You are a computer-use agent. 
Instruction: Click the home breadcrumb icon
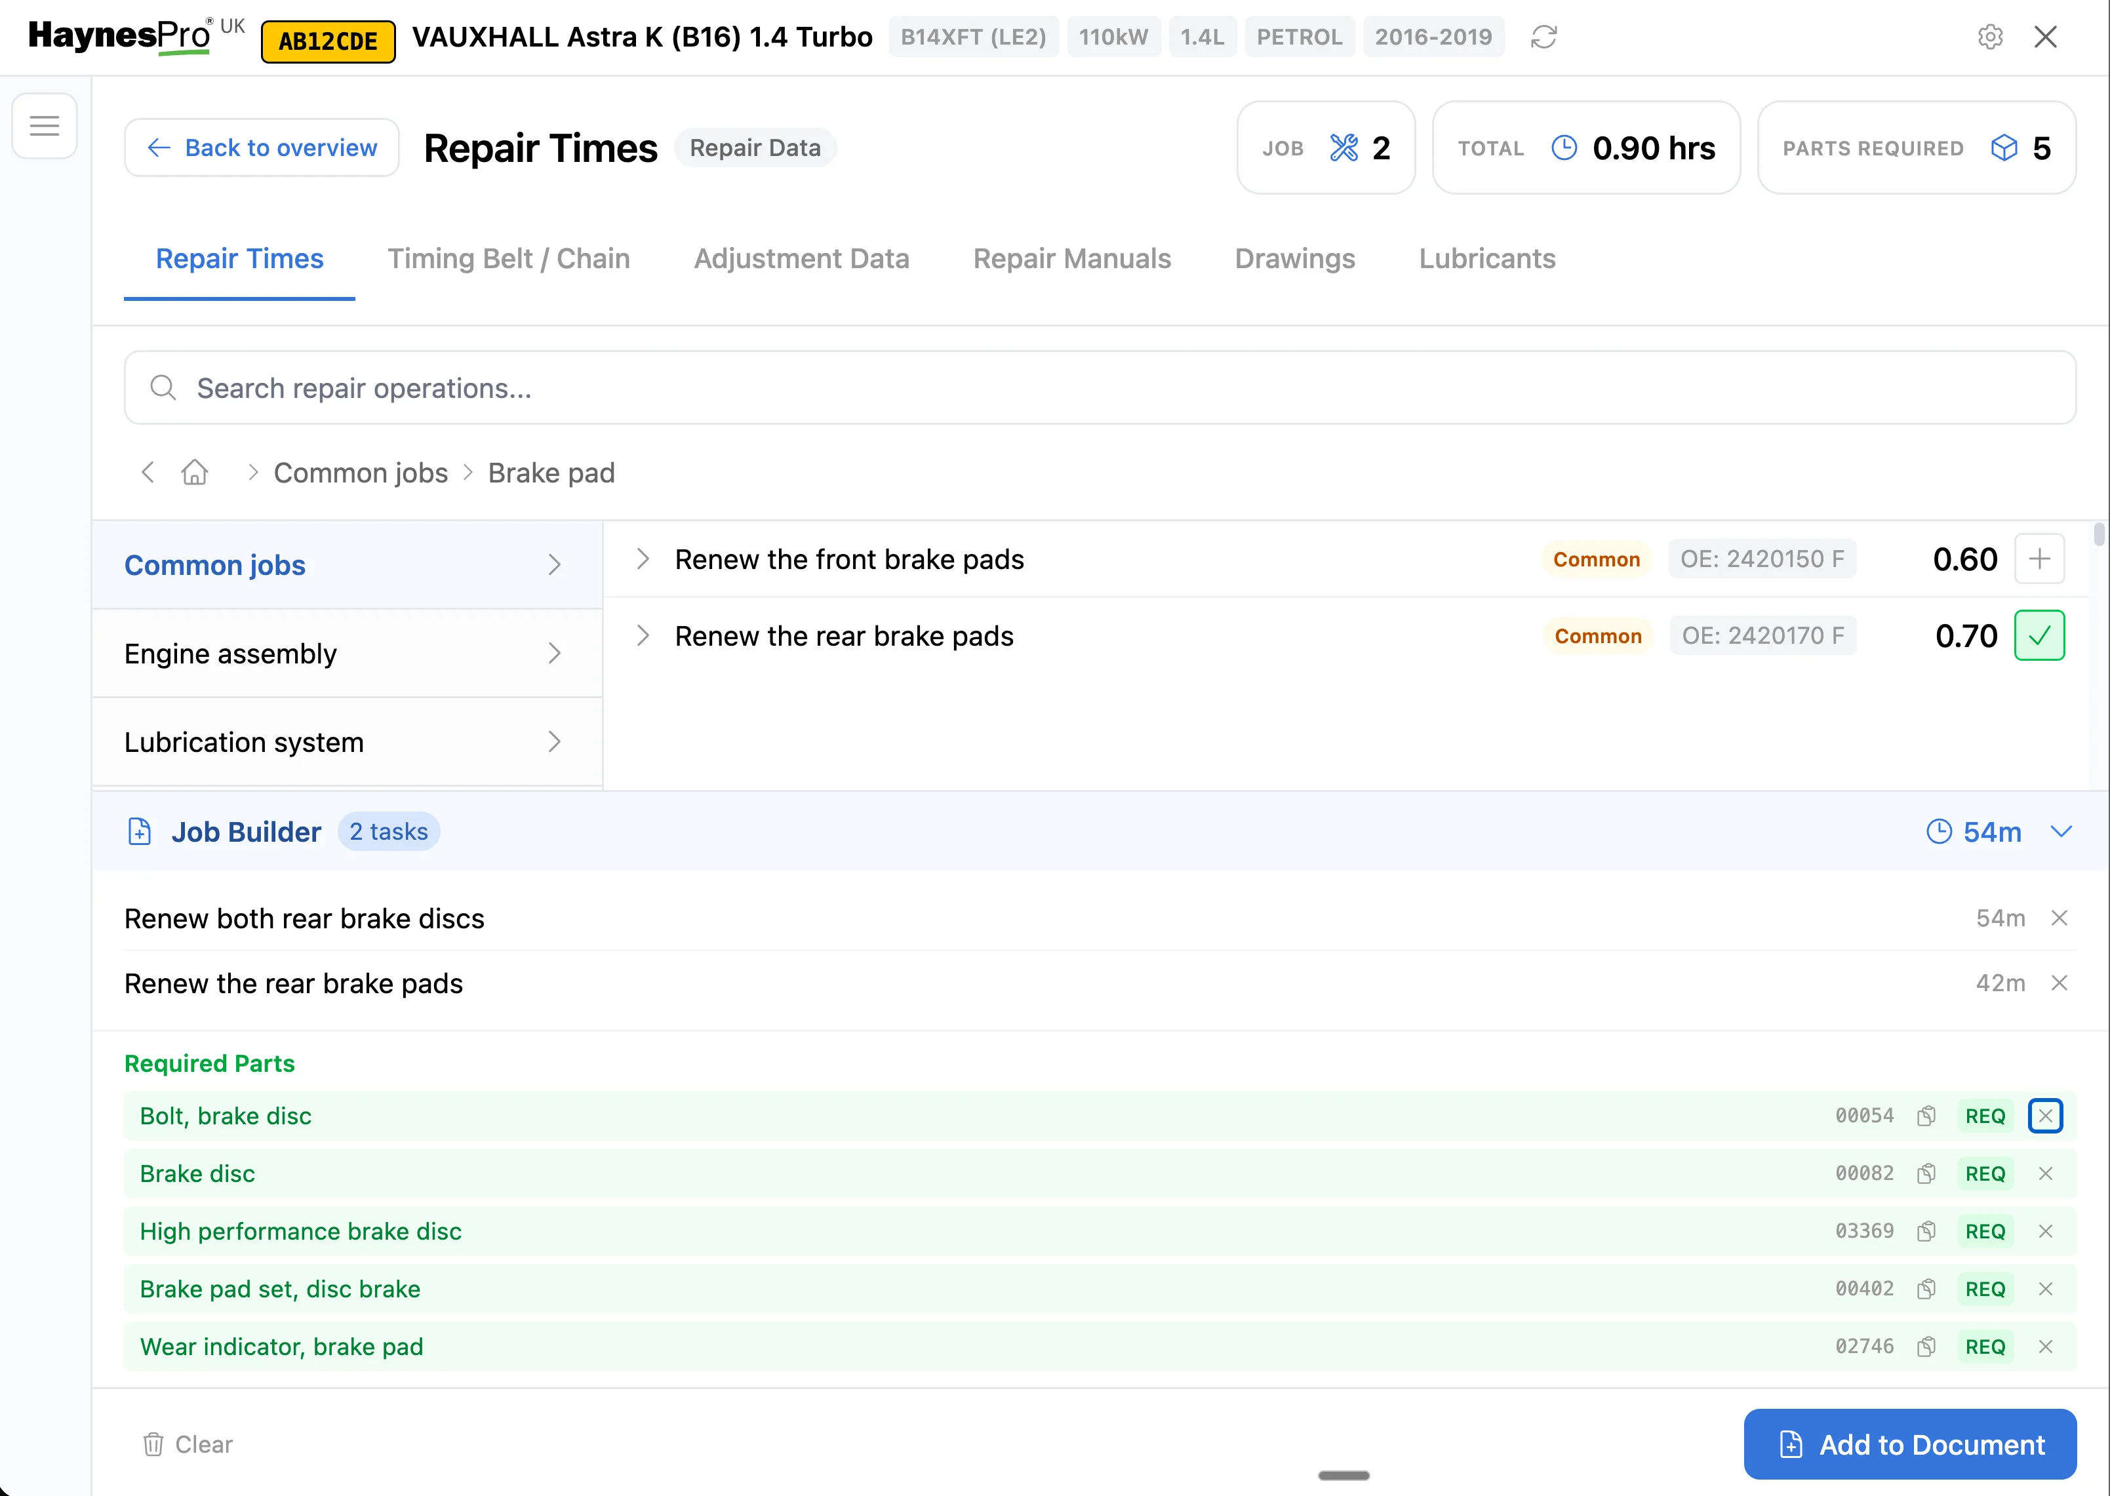pos(195,471)
